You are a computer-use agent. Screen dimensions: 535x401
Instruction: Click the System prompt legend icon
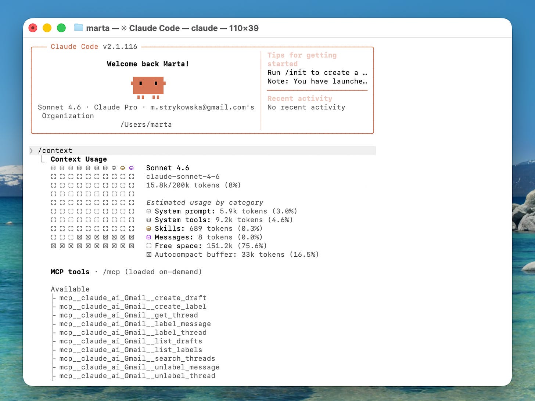(x=149, y=211)
